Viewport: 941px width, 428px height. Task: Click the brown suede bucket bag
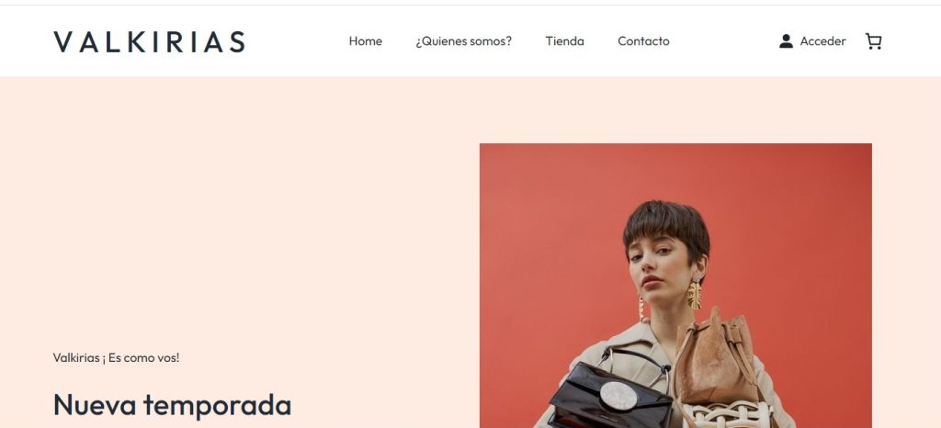click(714, 358)
